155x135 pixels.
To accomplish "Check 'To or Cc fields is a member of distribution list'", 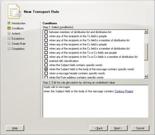I will [46, 57].
